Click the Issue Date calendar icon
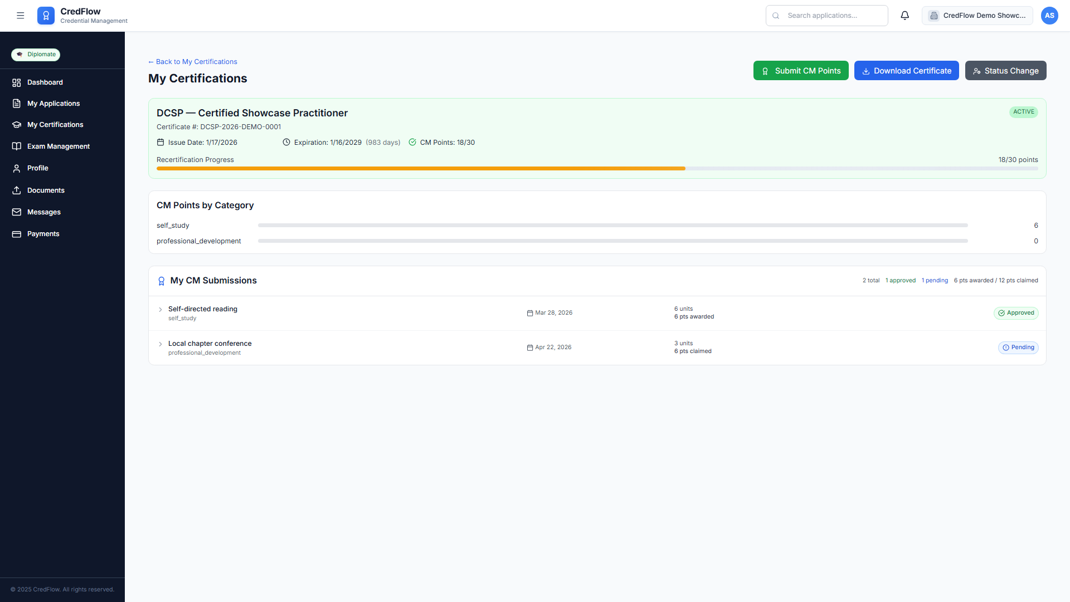 (x=160, y=143)
